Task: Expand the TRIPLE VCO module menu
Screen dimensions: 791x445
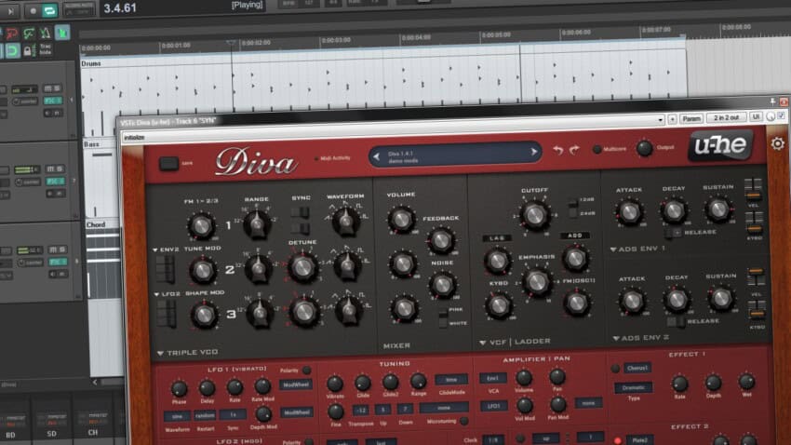Action: (188, 352)
